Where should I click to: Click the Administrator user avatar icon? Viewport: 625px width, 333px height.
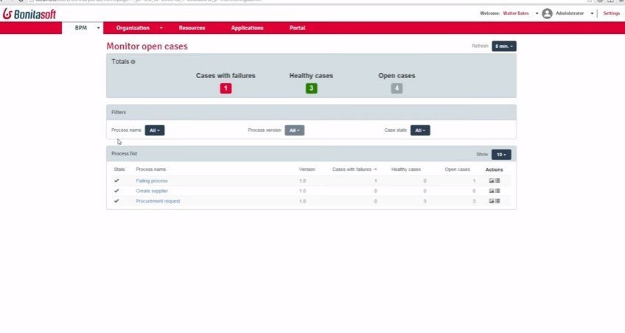point(547,13)
